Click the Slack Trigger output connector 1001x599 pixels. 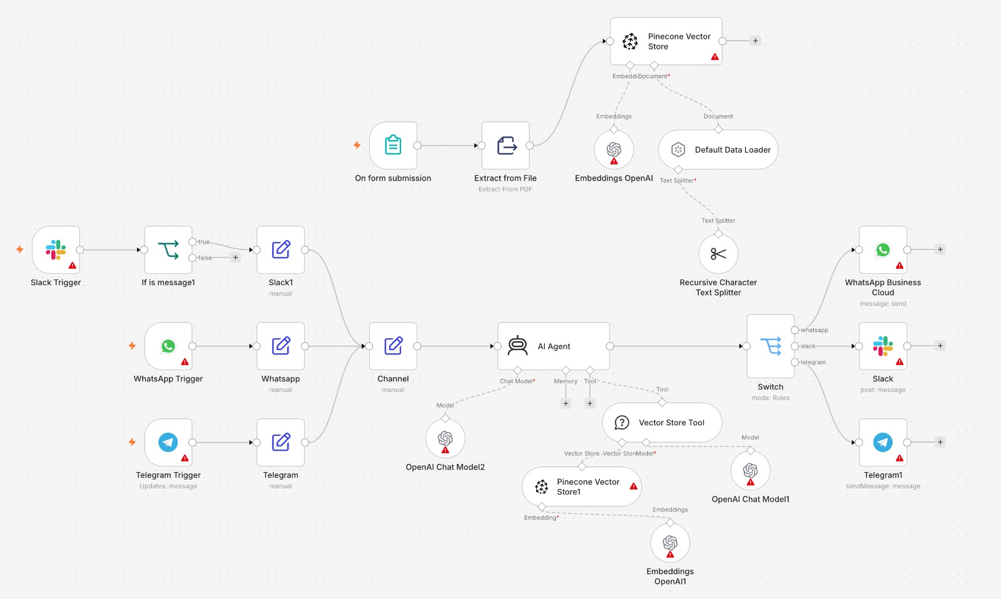[x=80, y=249]
